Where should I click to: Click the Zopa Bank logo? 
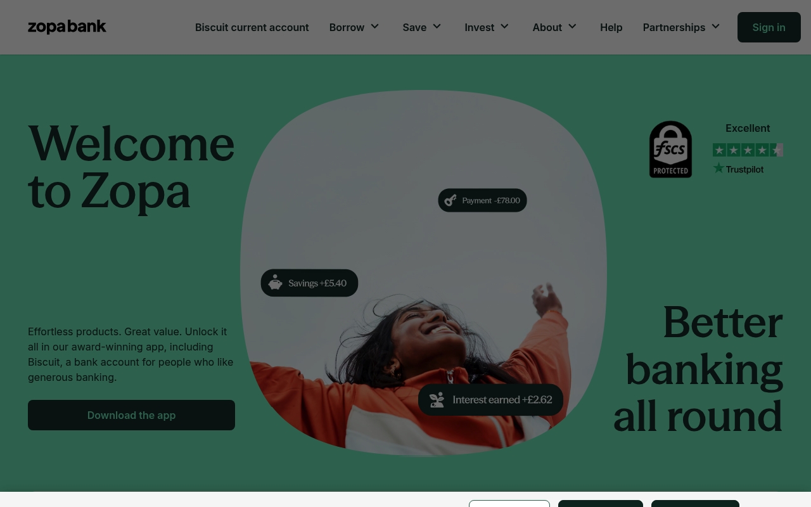(x=67, y=27)
